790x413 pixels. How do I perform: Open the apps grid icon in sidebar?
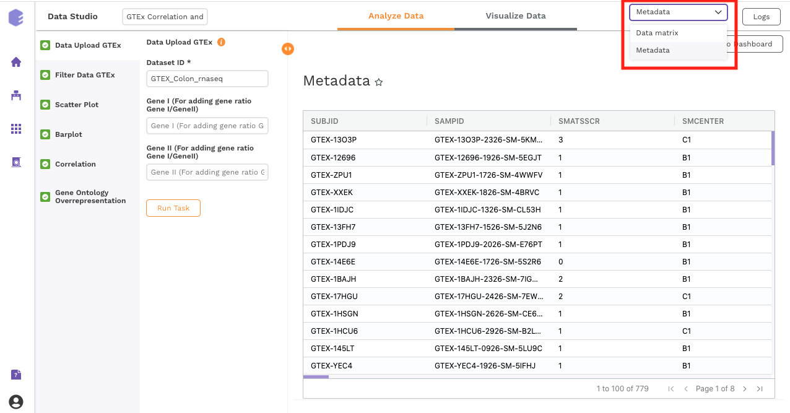point(15,129)
